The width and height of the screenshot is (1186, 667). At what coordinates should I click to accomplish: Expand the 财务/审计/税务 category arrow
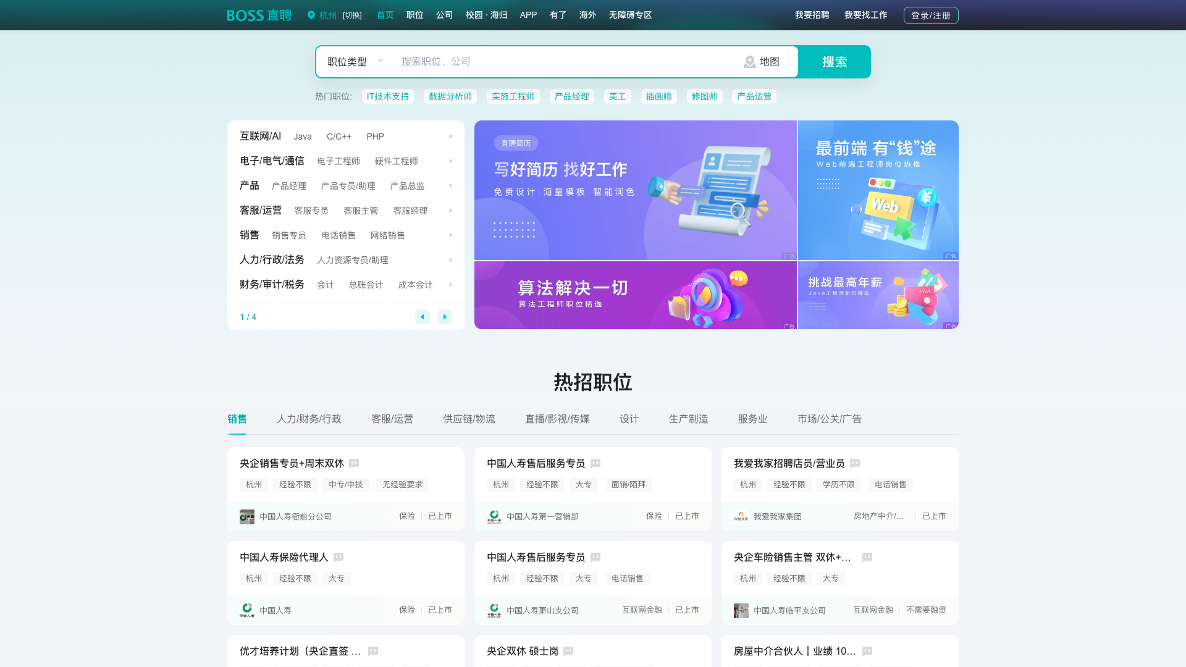(x=451, y=285)
